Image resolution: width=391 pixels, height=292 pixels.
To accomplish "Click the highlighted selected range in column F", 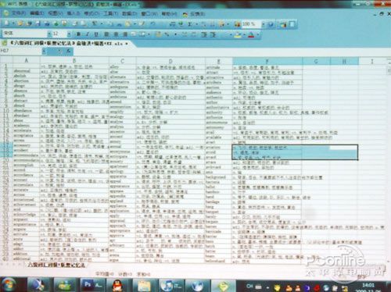I will tap(295, 152).
